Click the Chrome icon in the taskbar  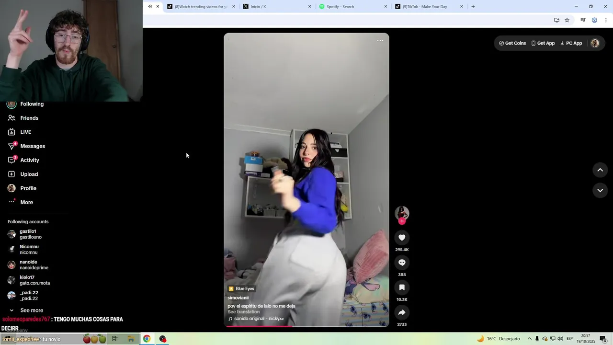coord(147,339)
